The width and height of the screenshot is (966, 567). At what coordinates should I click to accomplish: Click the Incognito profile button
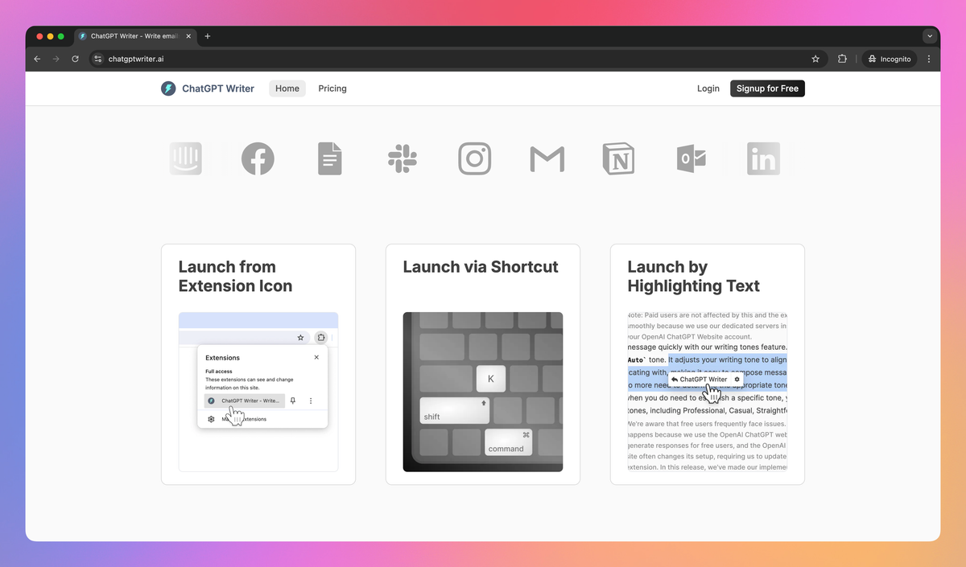(x=890, y=59)
